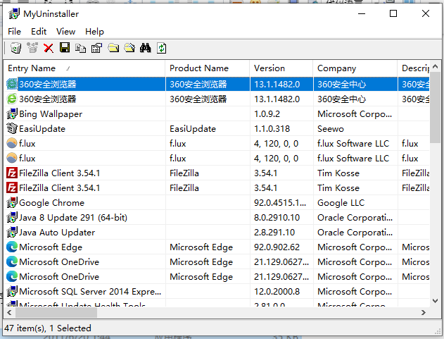
Task: Click the binoculars Find icon
Action: (x=146, y=48)
